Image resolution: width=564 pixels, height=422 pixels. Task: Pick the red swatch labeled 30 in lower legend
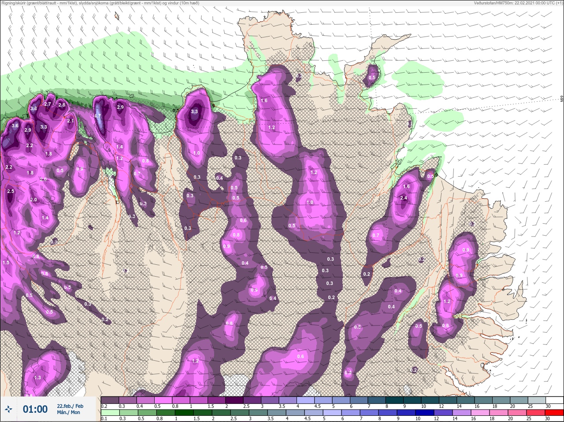point(554,413)
